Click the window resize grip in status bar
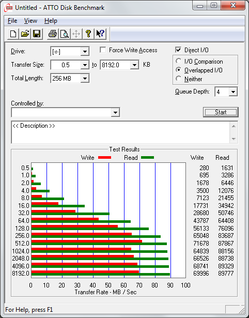 [241, 310]
